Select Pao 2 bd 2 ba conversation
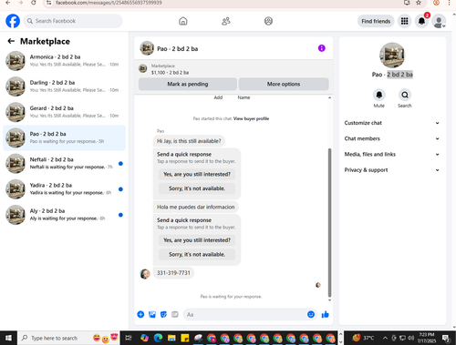 [x=64, y=137]
